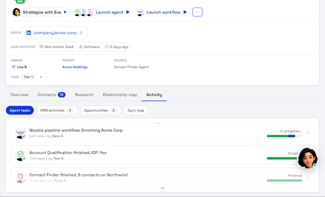Select the CRM activities filter pill
The image size is (325, 197).
57,110
